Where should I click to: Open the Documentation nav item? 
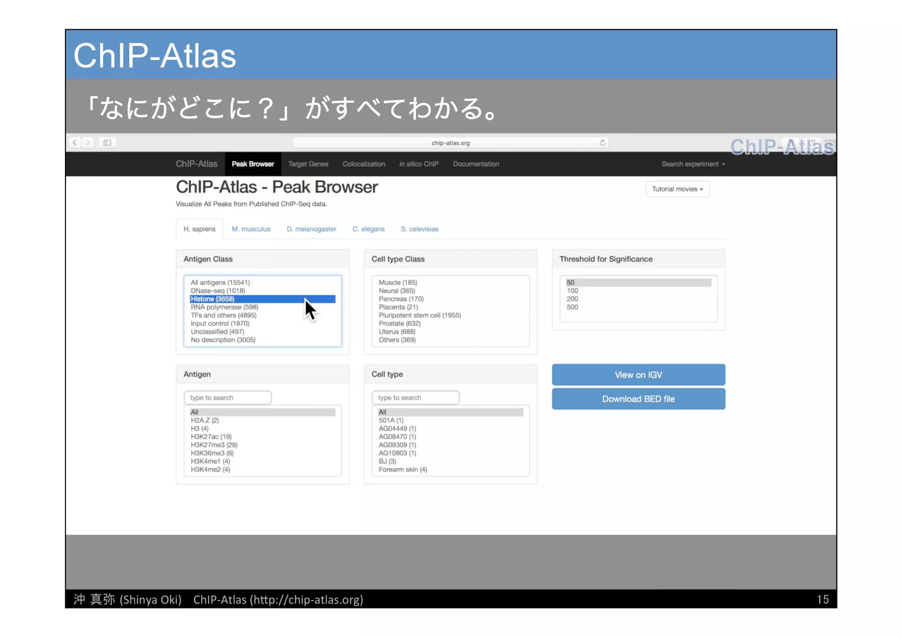[476, 164]
